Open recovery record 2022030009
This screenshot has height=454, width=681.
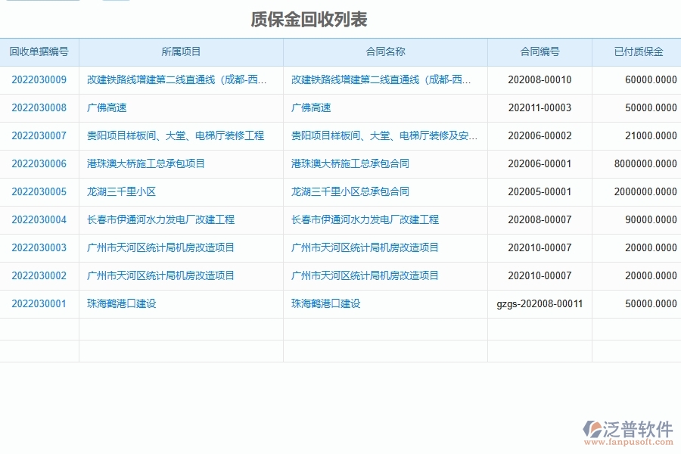tap(37, 79)
